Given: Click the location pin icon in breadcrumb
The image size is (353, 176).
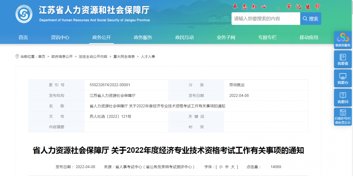Looking at the screenshot, I should coord(17,56).
